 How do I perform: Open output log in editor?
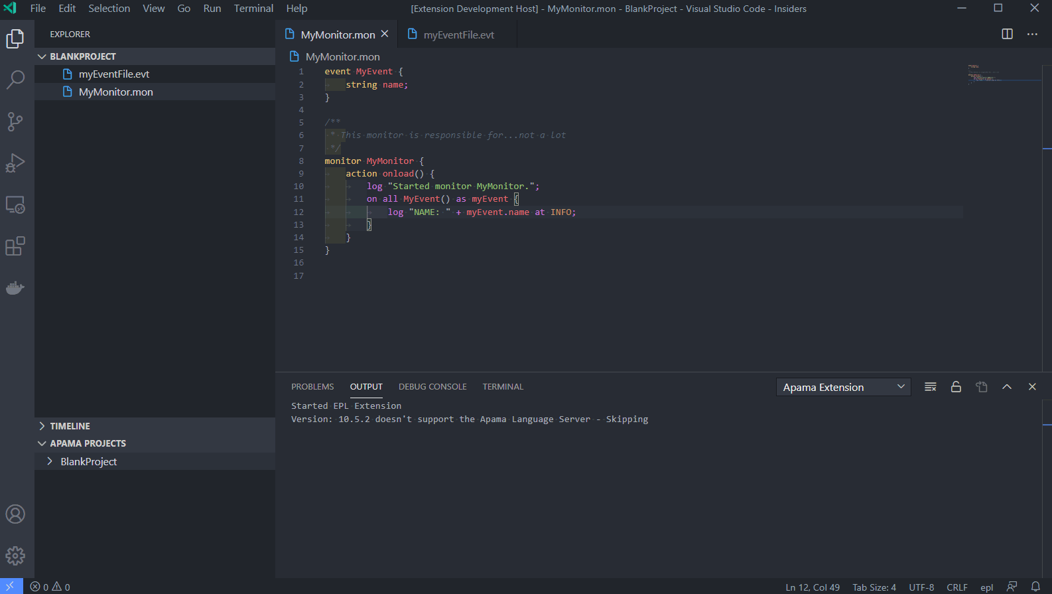pyautogui.click(x=982, y=387)
